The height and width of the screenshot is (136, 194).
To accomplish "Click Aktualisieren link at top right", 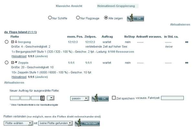I will (x=180, y=24).
